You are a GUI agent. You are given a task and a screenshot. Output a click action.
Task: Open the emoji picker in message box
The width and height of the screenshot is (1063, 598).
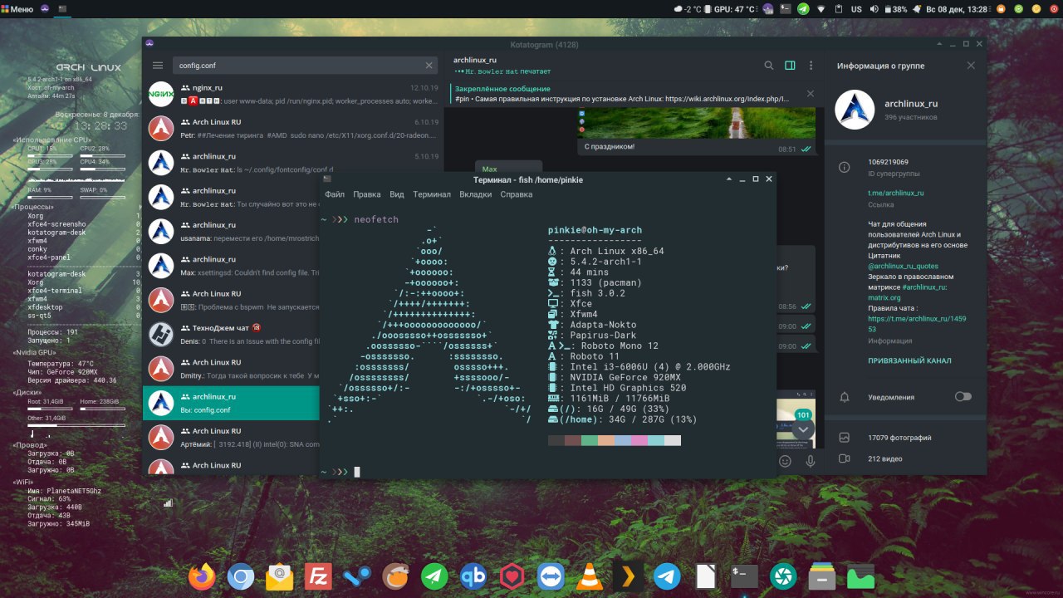pyautogui.click(x=785, y=461)
